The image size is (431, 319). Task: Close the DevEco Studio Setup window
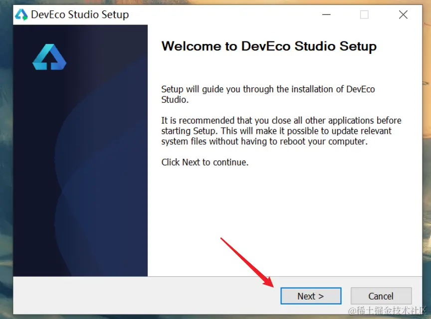click(x=403, y=14)
